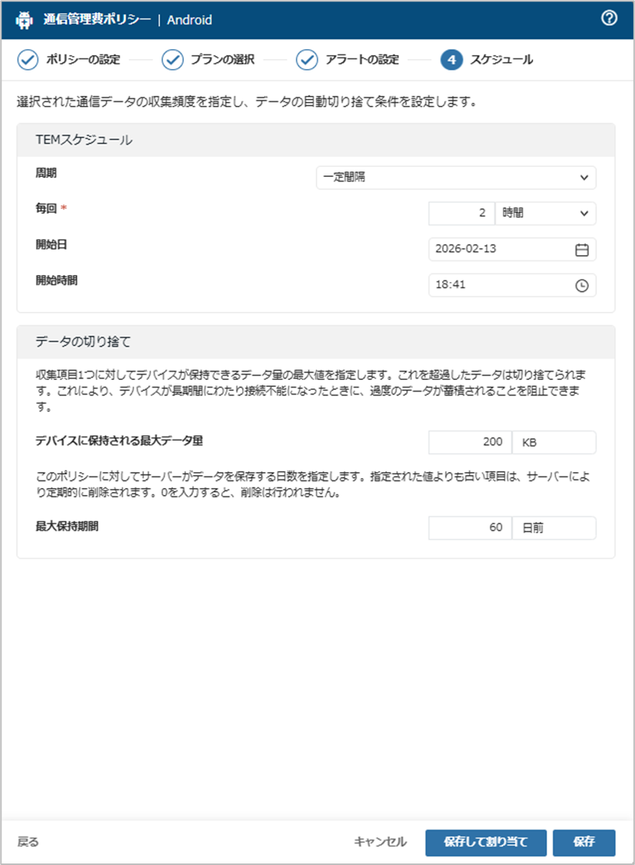Image resolution: width=635 pixels, height=865 pixels.
Task: Click the キャンセル button
Action: (x=380, y=842)
